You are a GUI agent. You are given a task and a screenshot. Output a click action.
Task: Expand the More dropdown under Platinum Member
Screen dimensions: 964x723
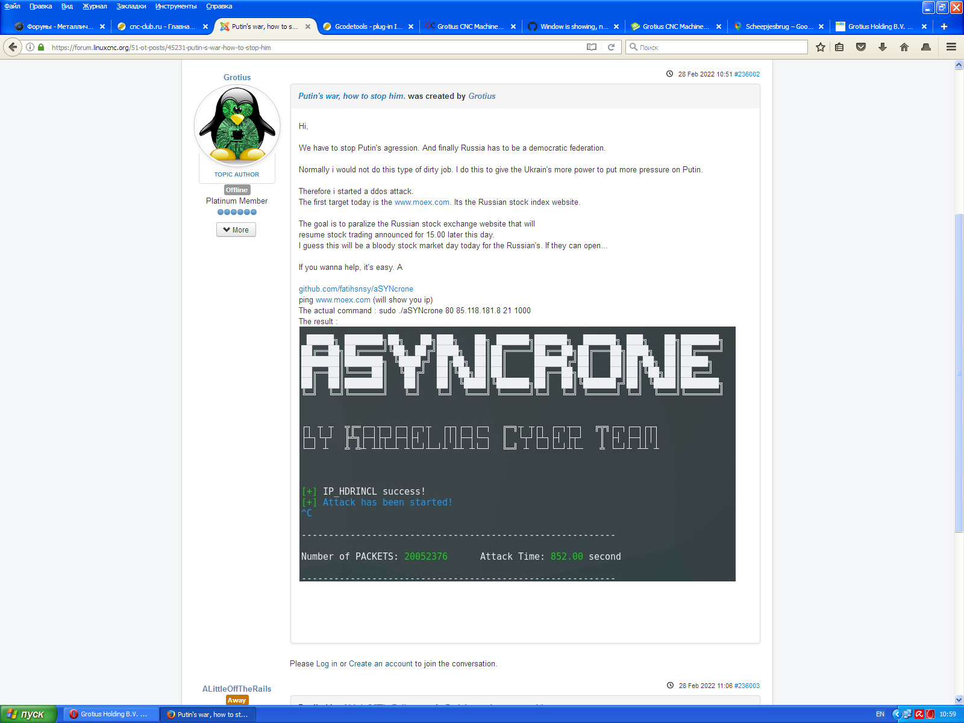click(236, 230)
